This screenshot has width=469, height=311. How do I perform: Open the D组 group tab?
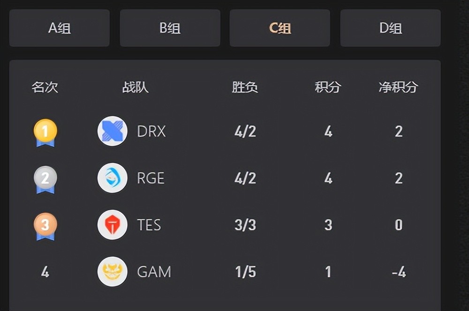pyautogui.click(x=390, y=28)
